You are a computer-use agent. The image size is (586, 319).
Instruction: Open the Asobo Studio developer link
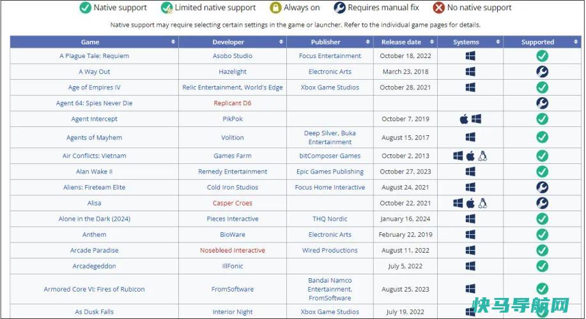pos(233,56)
